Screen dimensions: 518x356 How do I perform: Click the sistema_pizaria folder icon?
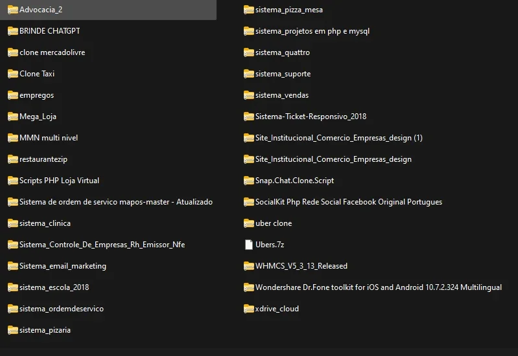[12, 330]
